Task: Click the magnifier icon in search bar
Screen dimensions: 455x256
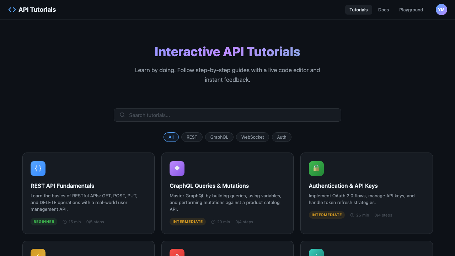Action: click(x=122, y=115)
